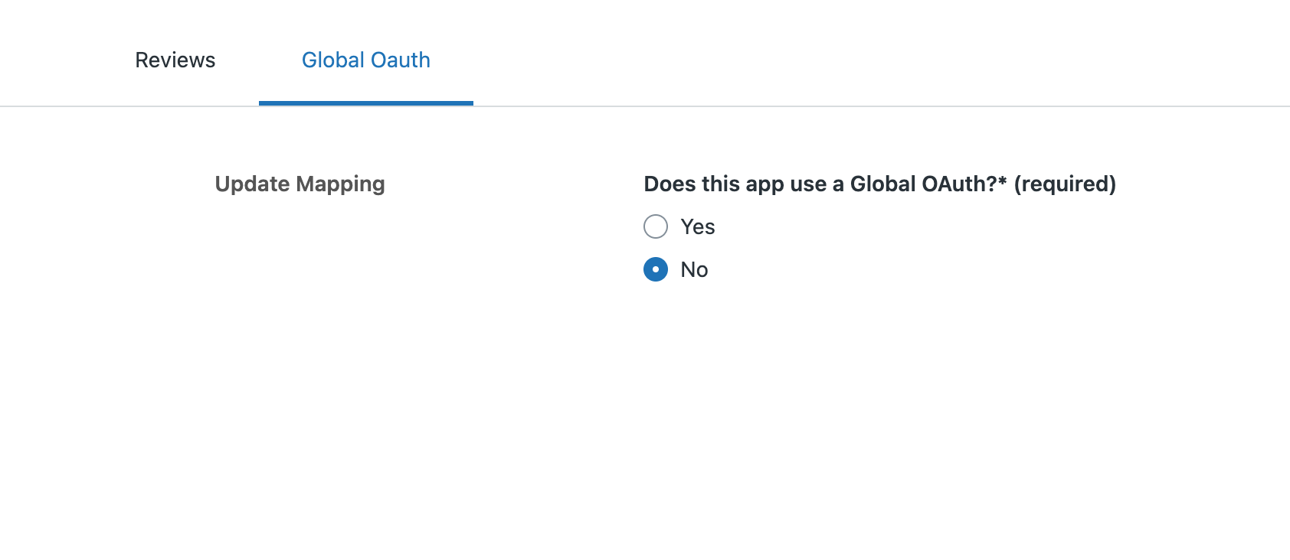This screenshot has height=560, width=1290.
Task: Enable Global OAuth by picking Yes
Action: (x=656, y=226)
